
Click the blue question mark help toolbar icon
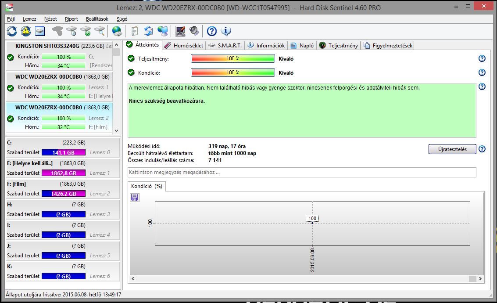[x=212, y=31]
